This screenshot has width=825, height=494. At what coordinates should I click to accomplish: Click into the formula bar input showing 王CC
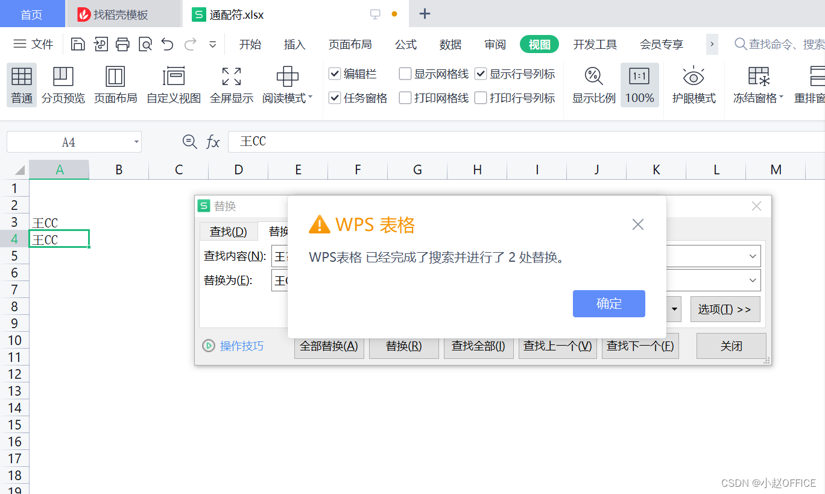click(x=526, y=142)
